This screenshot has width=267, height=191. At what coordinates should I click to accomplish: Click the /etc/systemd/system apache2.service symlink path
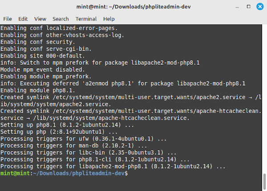click(149, 97)
